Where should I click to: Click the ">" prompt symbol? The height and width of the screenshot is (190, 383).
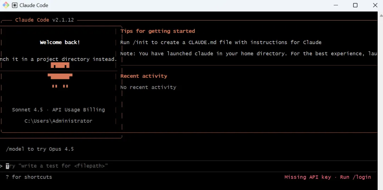click(1, 166)
